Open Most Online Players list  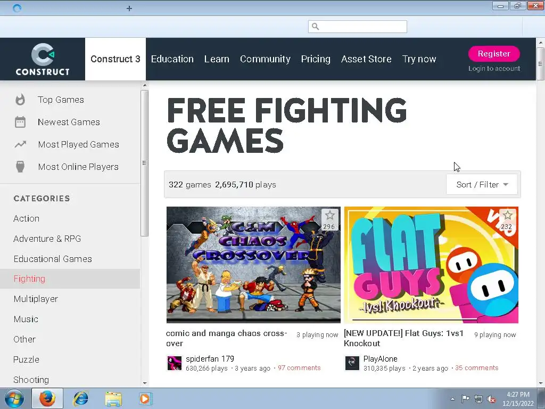(78, 167)
